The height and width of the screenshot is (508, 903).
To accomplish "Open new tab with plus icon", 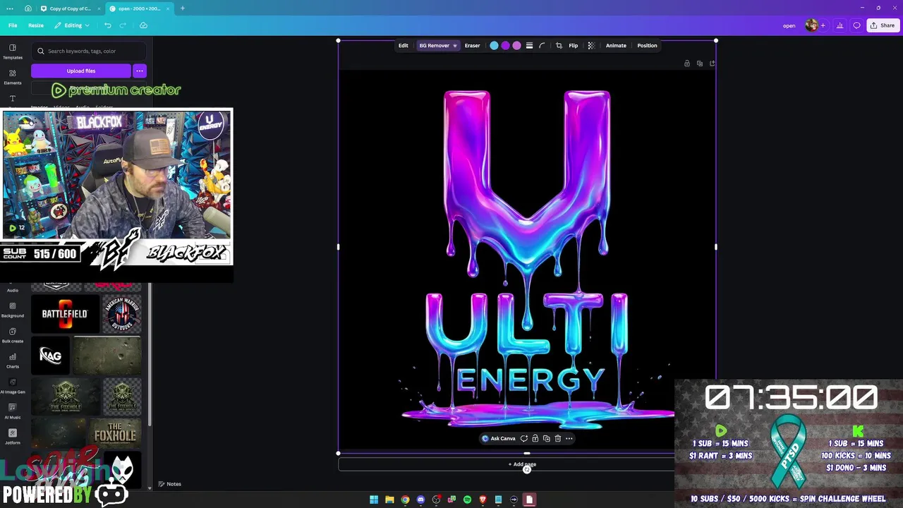I will pyautogui.click(x=182, y=8).
